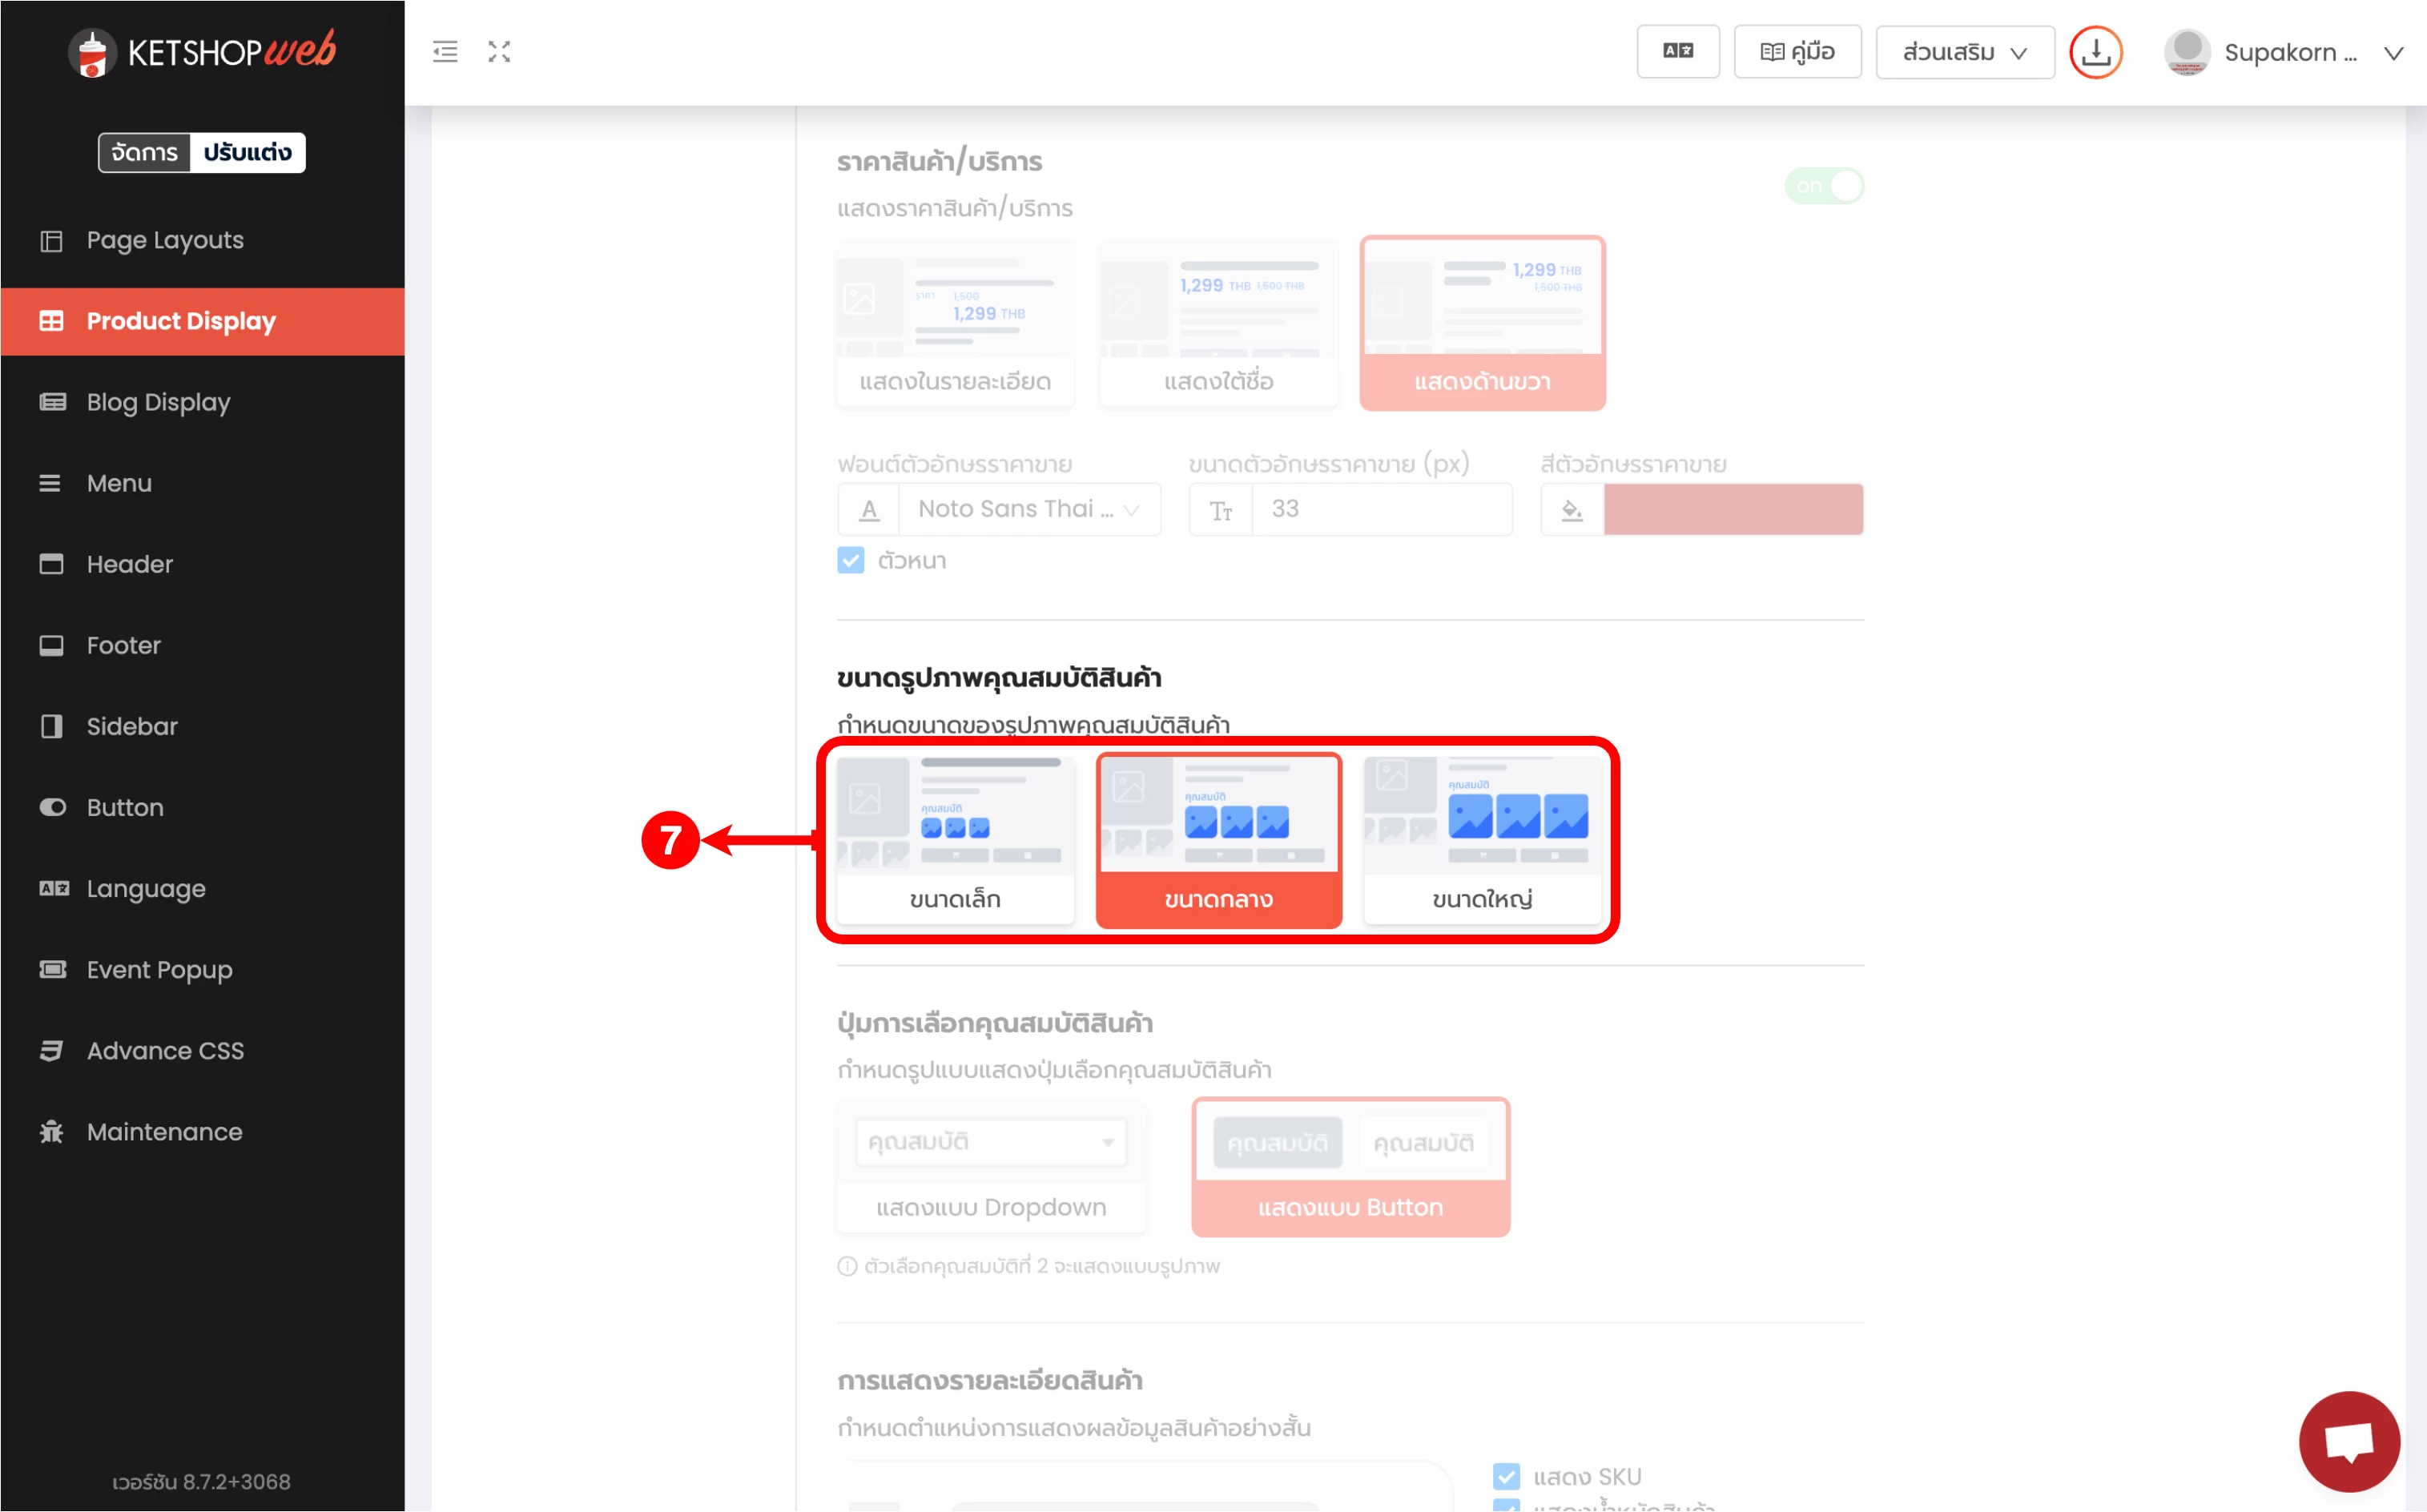The image size is (2427, 1512).
Task: Expand the ส่วนเสริม add-ons dropdown
Action: click(1964, 52)
